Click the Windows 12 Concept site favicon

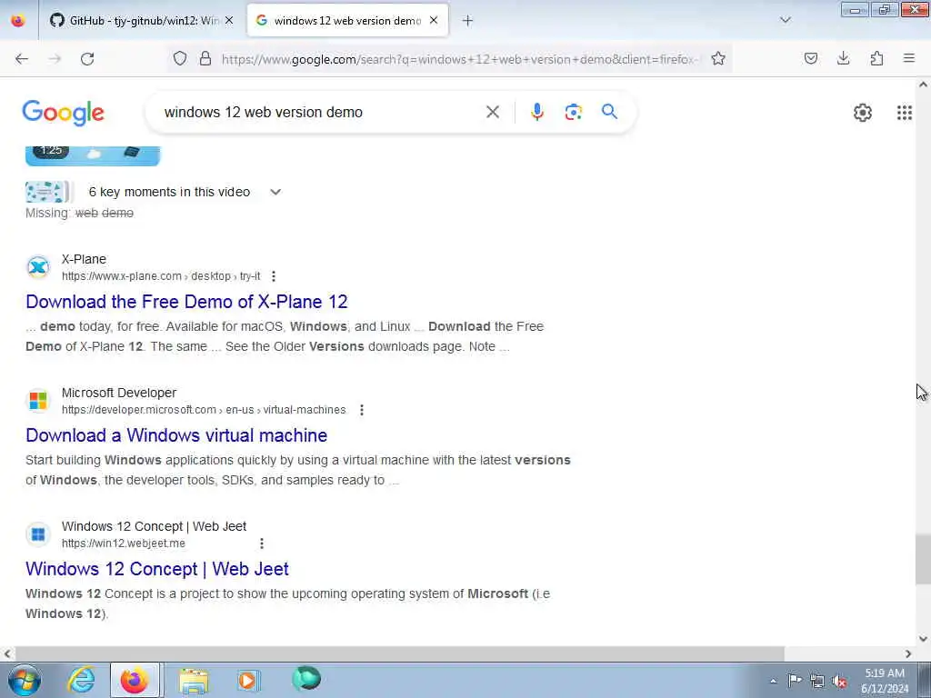(x=38, y=534)
